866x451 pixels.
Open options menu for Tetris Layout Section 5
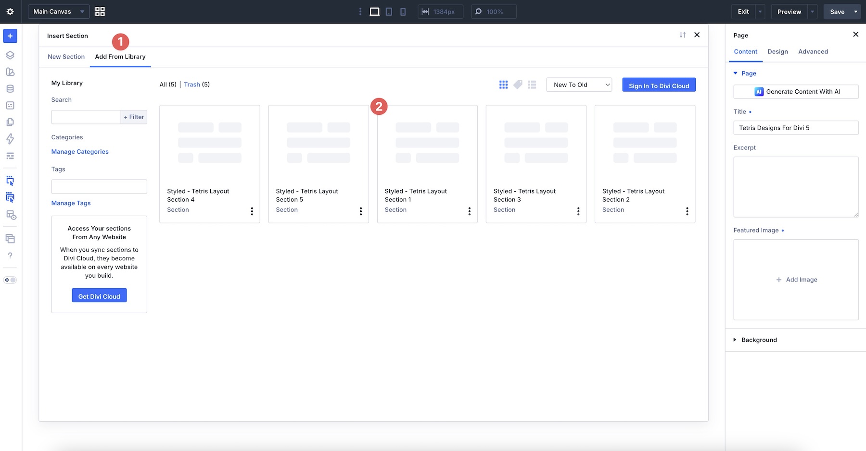[361, 211]
